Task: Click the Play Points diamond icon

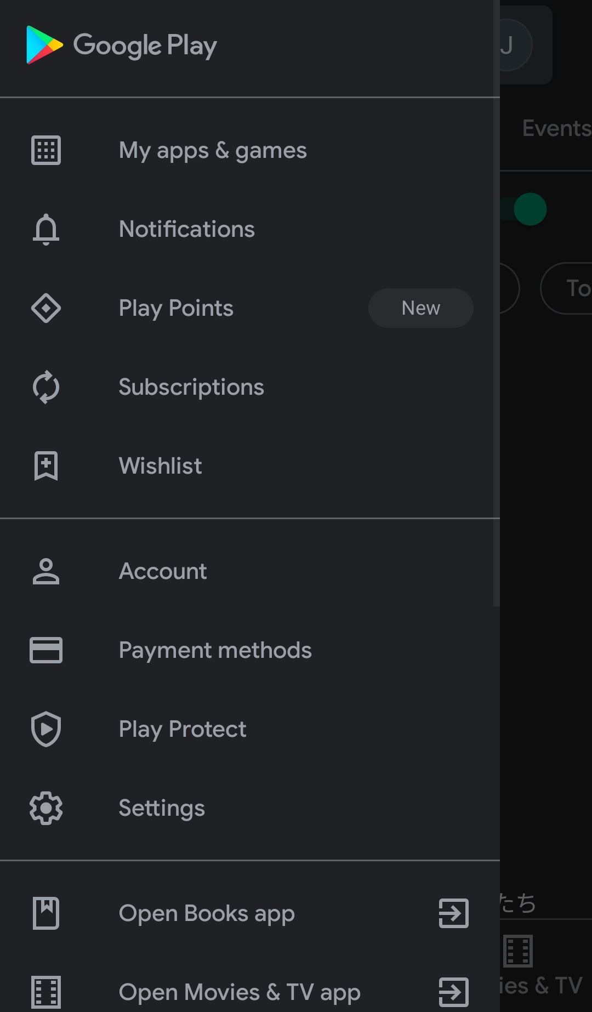Action: click(x=46, y=308)
